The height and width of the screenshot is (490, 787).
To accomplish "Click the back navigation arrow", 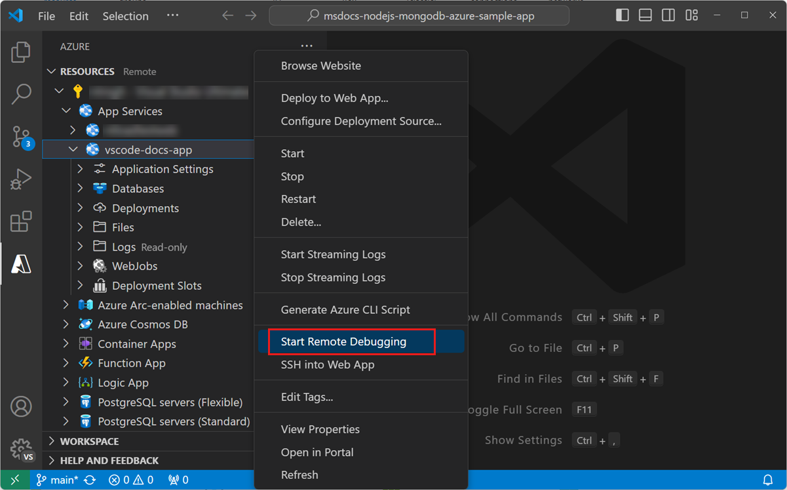I will (227, 15).
